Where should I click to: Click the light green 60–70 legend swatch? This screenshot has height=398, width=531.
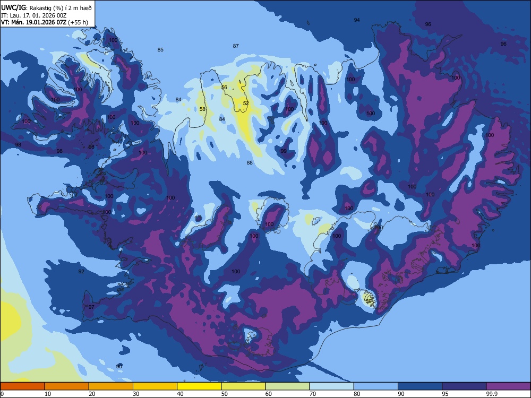click(x=287, y=386)
